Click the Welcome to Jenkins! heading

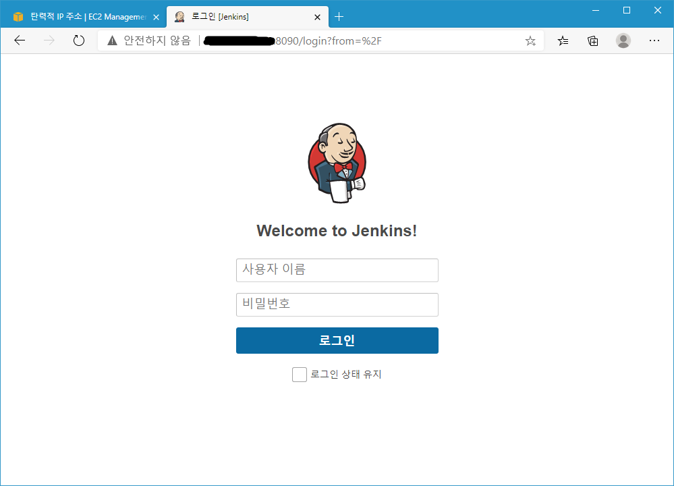click(x=337, y=231)
